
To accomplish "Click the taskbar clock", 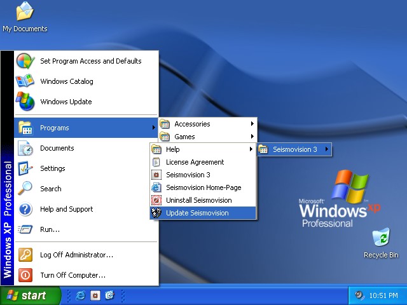I will [x=384, y=295].
